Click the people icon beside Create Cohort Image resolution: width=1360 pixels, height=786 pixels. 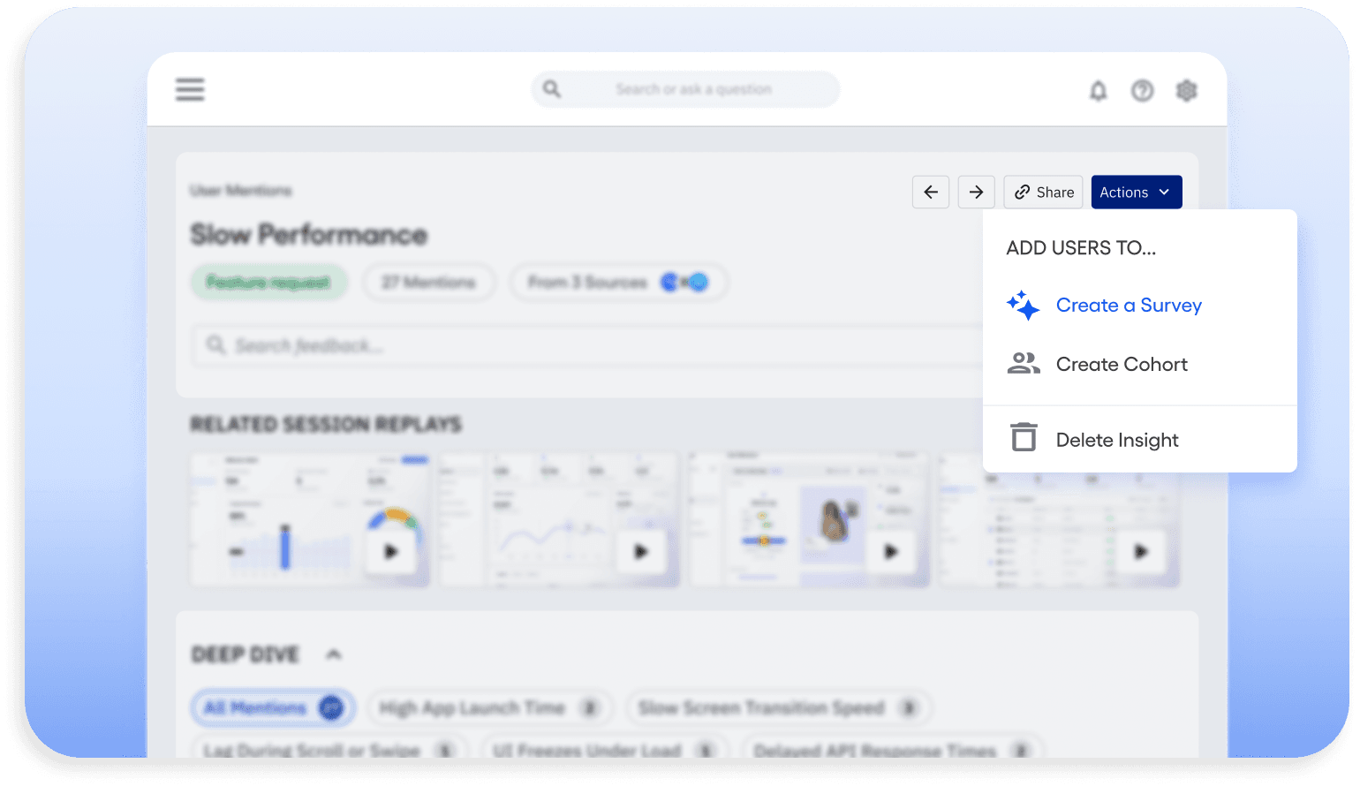pos(1023,363)
